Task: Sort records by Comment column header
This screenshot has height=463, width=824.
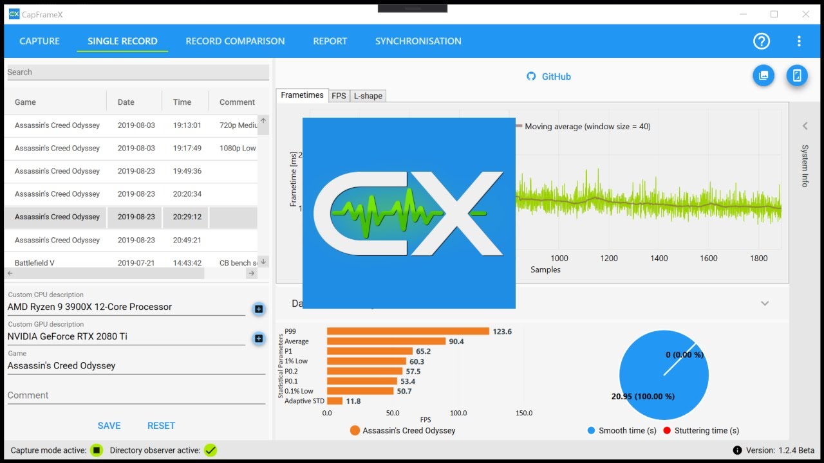Action: tap(237, 102)
